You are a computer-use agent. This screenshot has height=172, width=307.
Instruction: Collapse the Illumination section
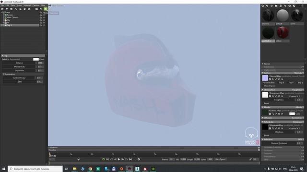pos(3,75)
